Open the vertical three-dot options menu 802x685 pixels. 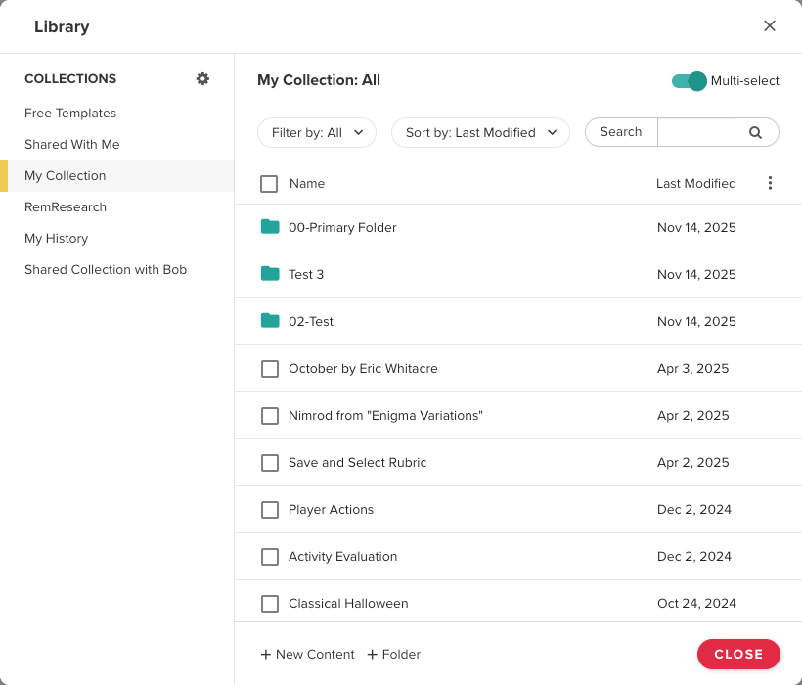click(770, 183)
